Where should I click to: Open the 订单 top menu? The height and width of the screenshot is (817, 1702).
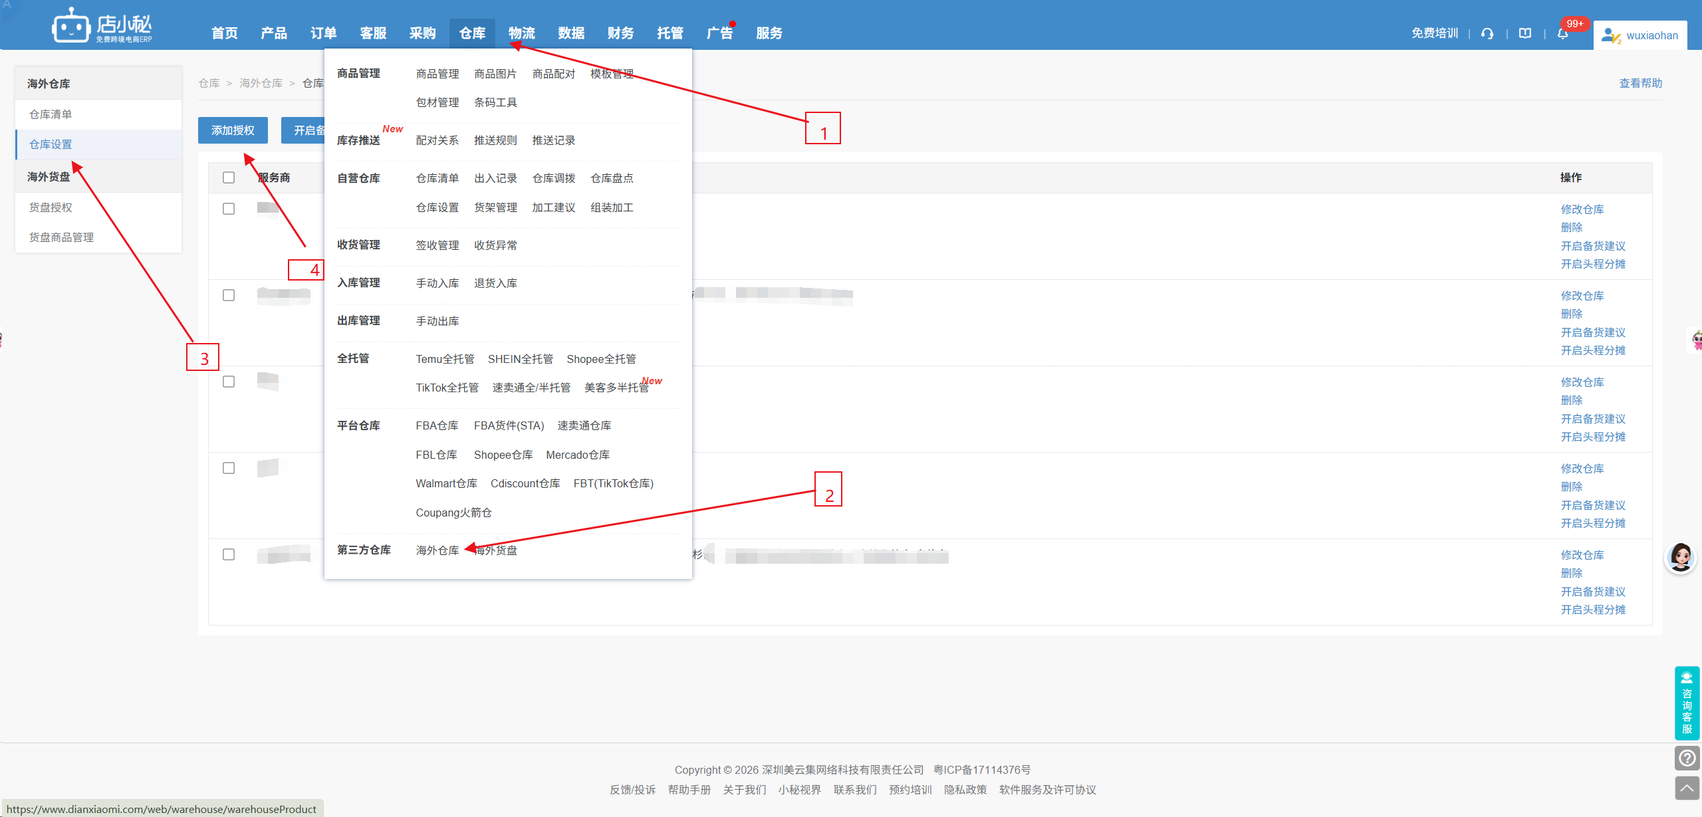(x=324, y=33)
